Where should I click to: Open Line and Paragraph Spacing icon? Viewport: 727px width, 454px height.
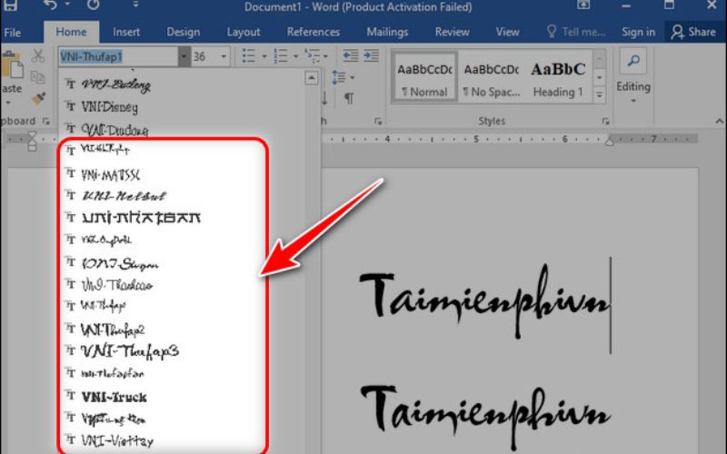click(339, 77)
